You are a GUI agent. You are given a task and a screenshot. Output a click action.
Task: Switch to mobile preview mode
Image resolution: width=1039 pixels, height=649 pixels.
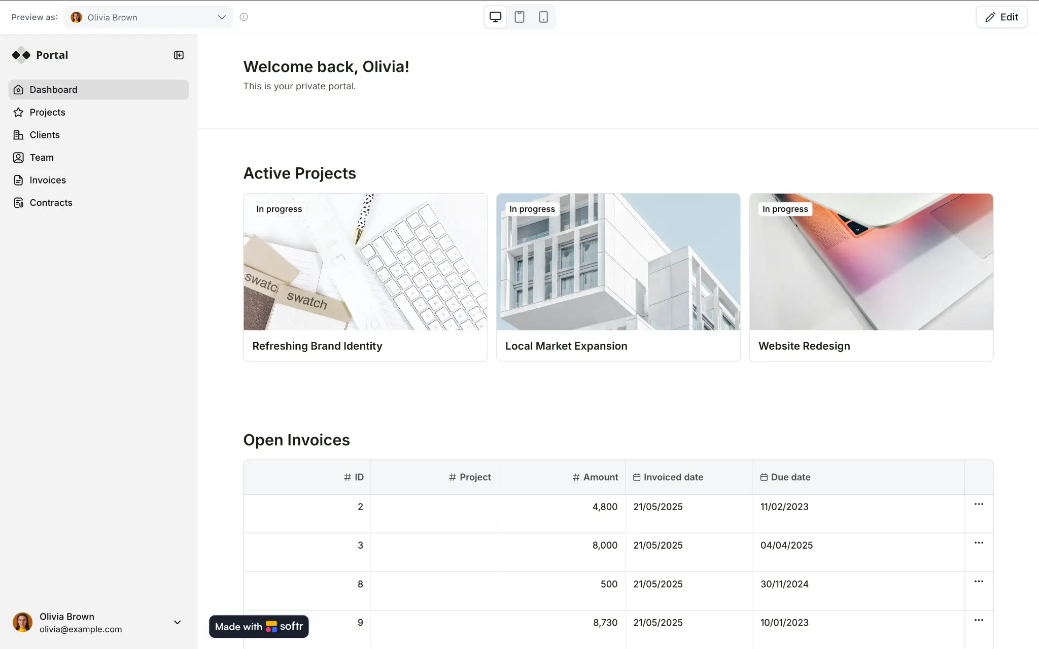tap(543, 17)
